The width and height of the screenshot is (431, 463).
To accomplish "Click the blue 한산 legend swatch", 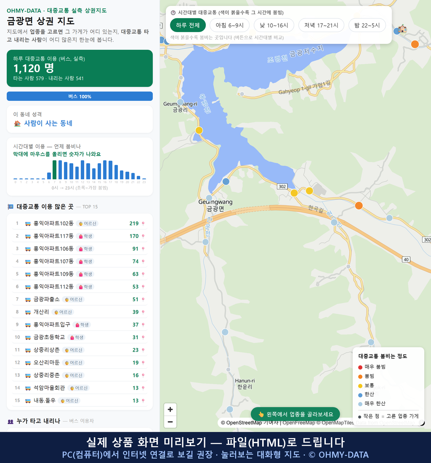I will pyautogui.click(x=360, y=395).
